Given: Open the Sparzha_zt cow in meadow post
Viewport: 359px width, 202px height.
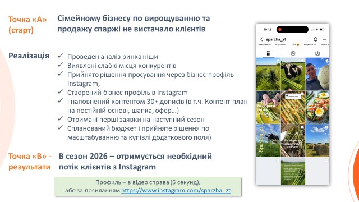Looking at the screenshot, I should pos(268,141).
